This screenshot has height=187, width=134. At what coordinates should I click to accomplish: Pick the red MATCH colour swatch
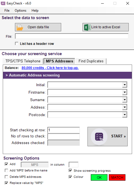(117, 177)
